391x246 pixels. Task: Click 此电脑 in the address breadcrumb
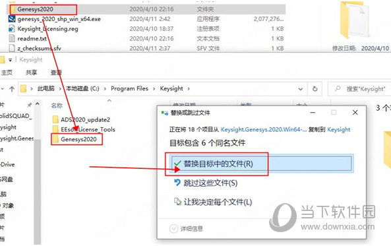[x=46, y=88]
